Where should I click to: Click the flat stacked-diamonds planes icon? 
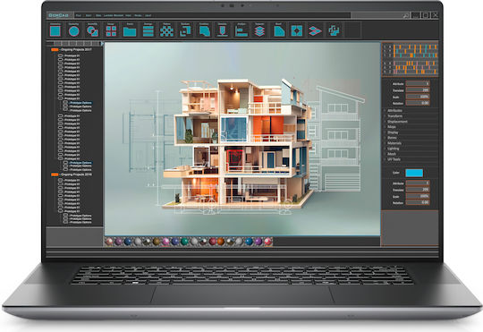tap(315, 31)
